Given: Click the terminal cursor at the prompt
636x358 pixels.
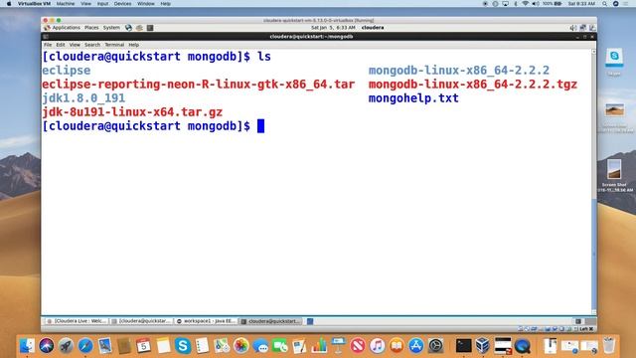Looking at the screenshot, I should (260, 126).
